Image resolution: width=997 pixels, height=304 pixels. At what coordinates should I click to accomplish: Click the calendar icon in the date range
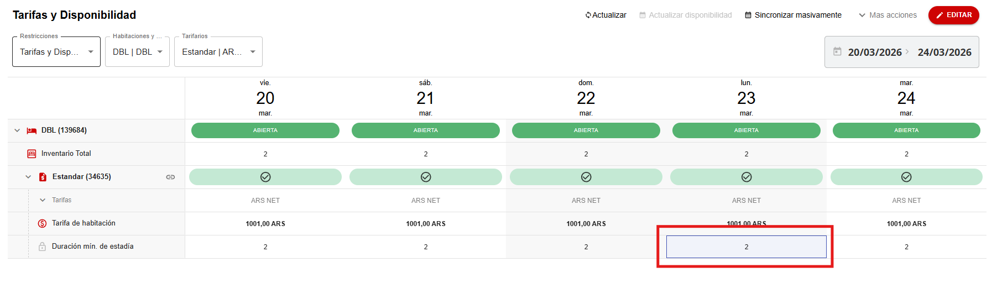point(837,51)
